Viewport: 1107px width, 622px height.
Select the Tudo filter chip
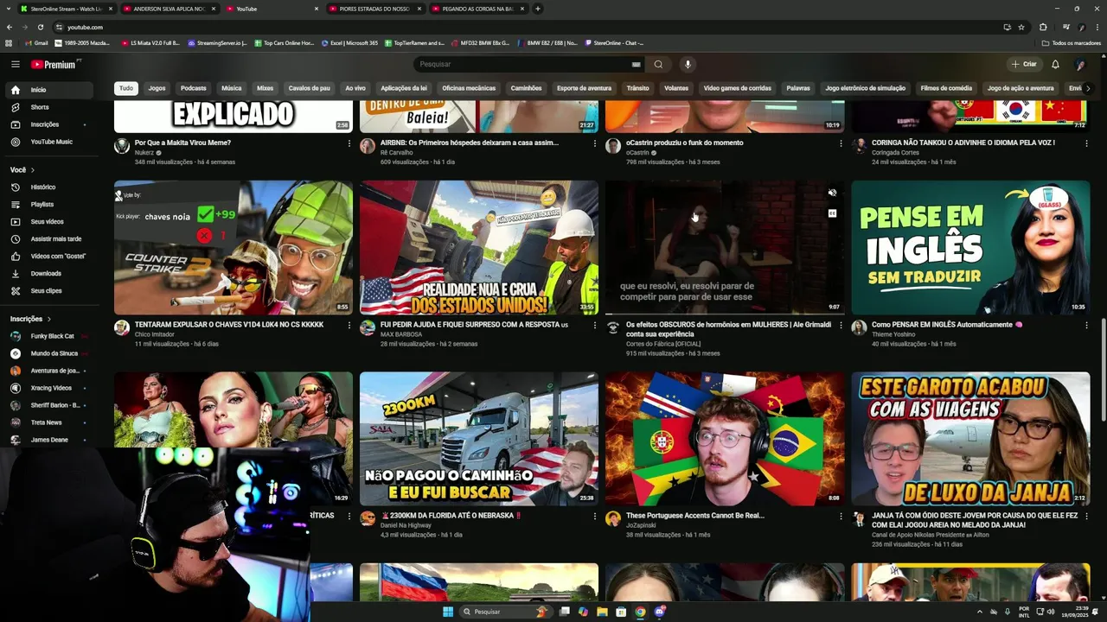(x=126, y=88)
